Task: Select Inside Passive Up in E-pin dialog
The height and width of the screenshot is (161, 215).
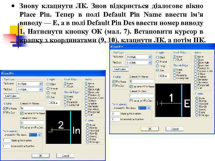Action: pyautogui.click(x=196, y=68)
